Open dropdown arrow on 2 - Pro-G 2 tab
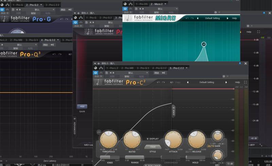 point(41,5)
